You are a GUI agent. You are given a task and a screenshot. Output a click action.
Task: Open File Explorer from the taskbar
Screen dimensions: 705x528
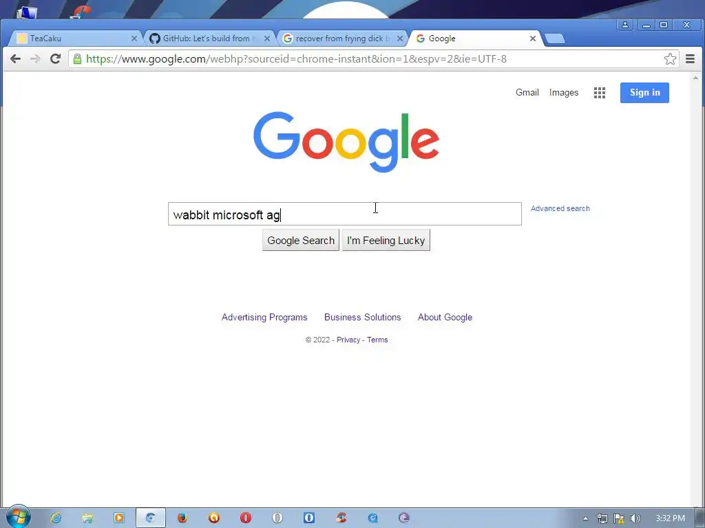point(87,518)
